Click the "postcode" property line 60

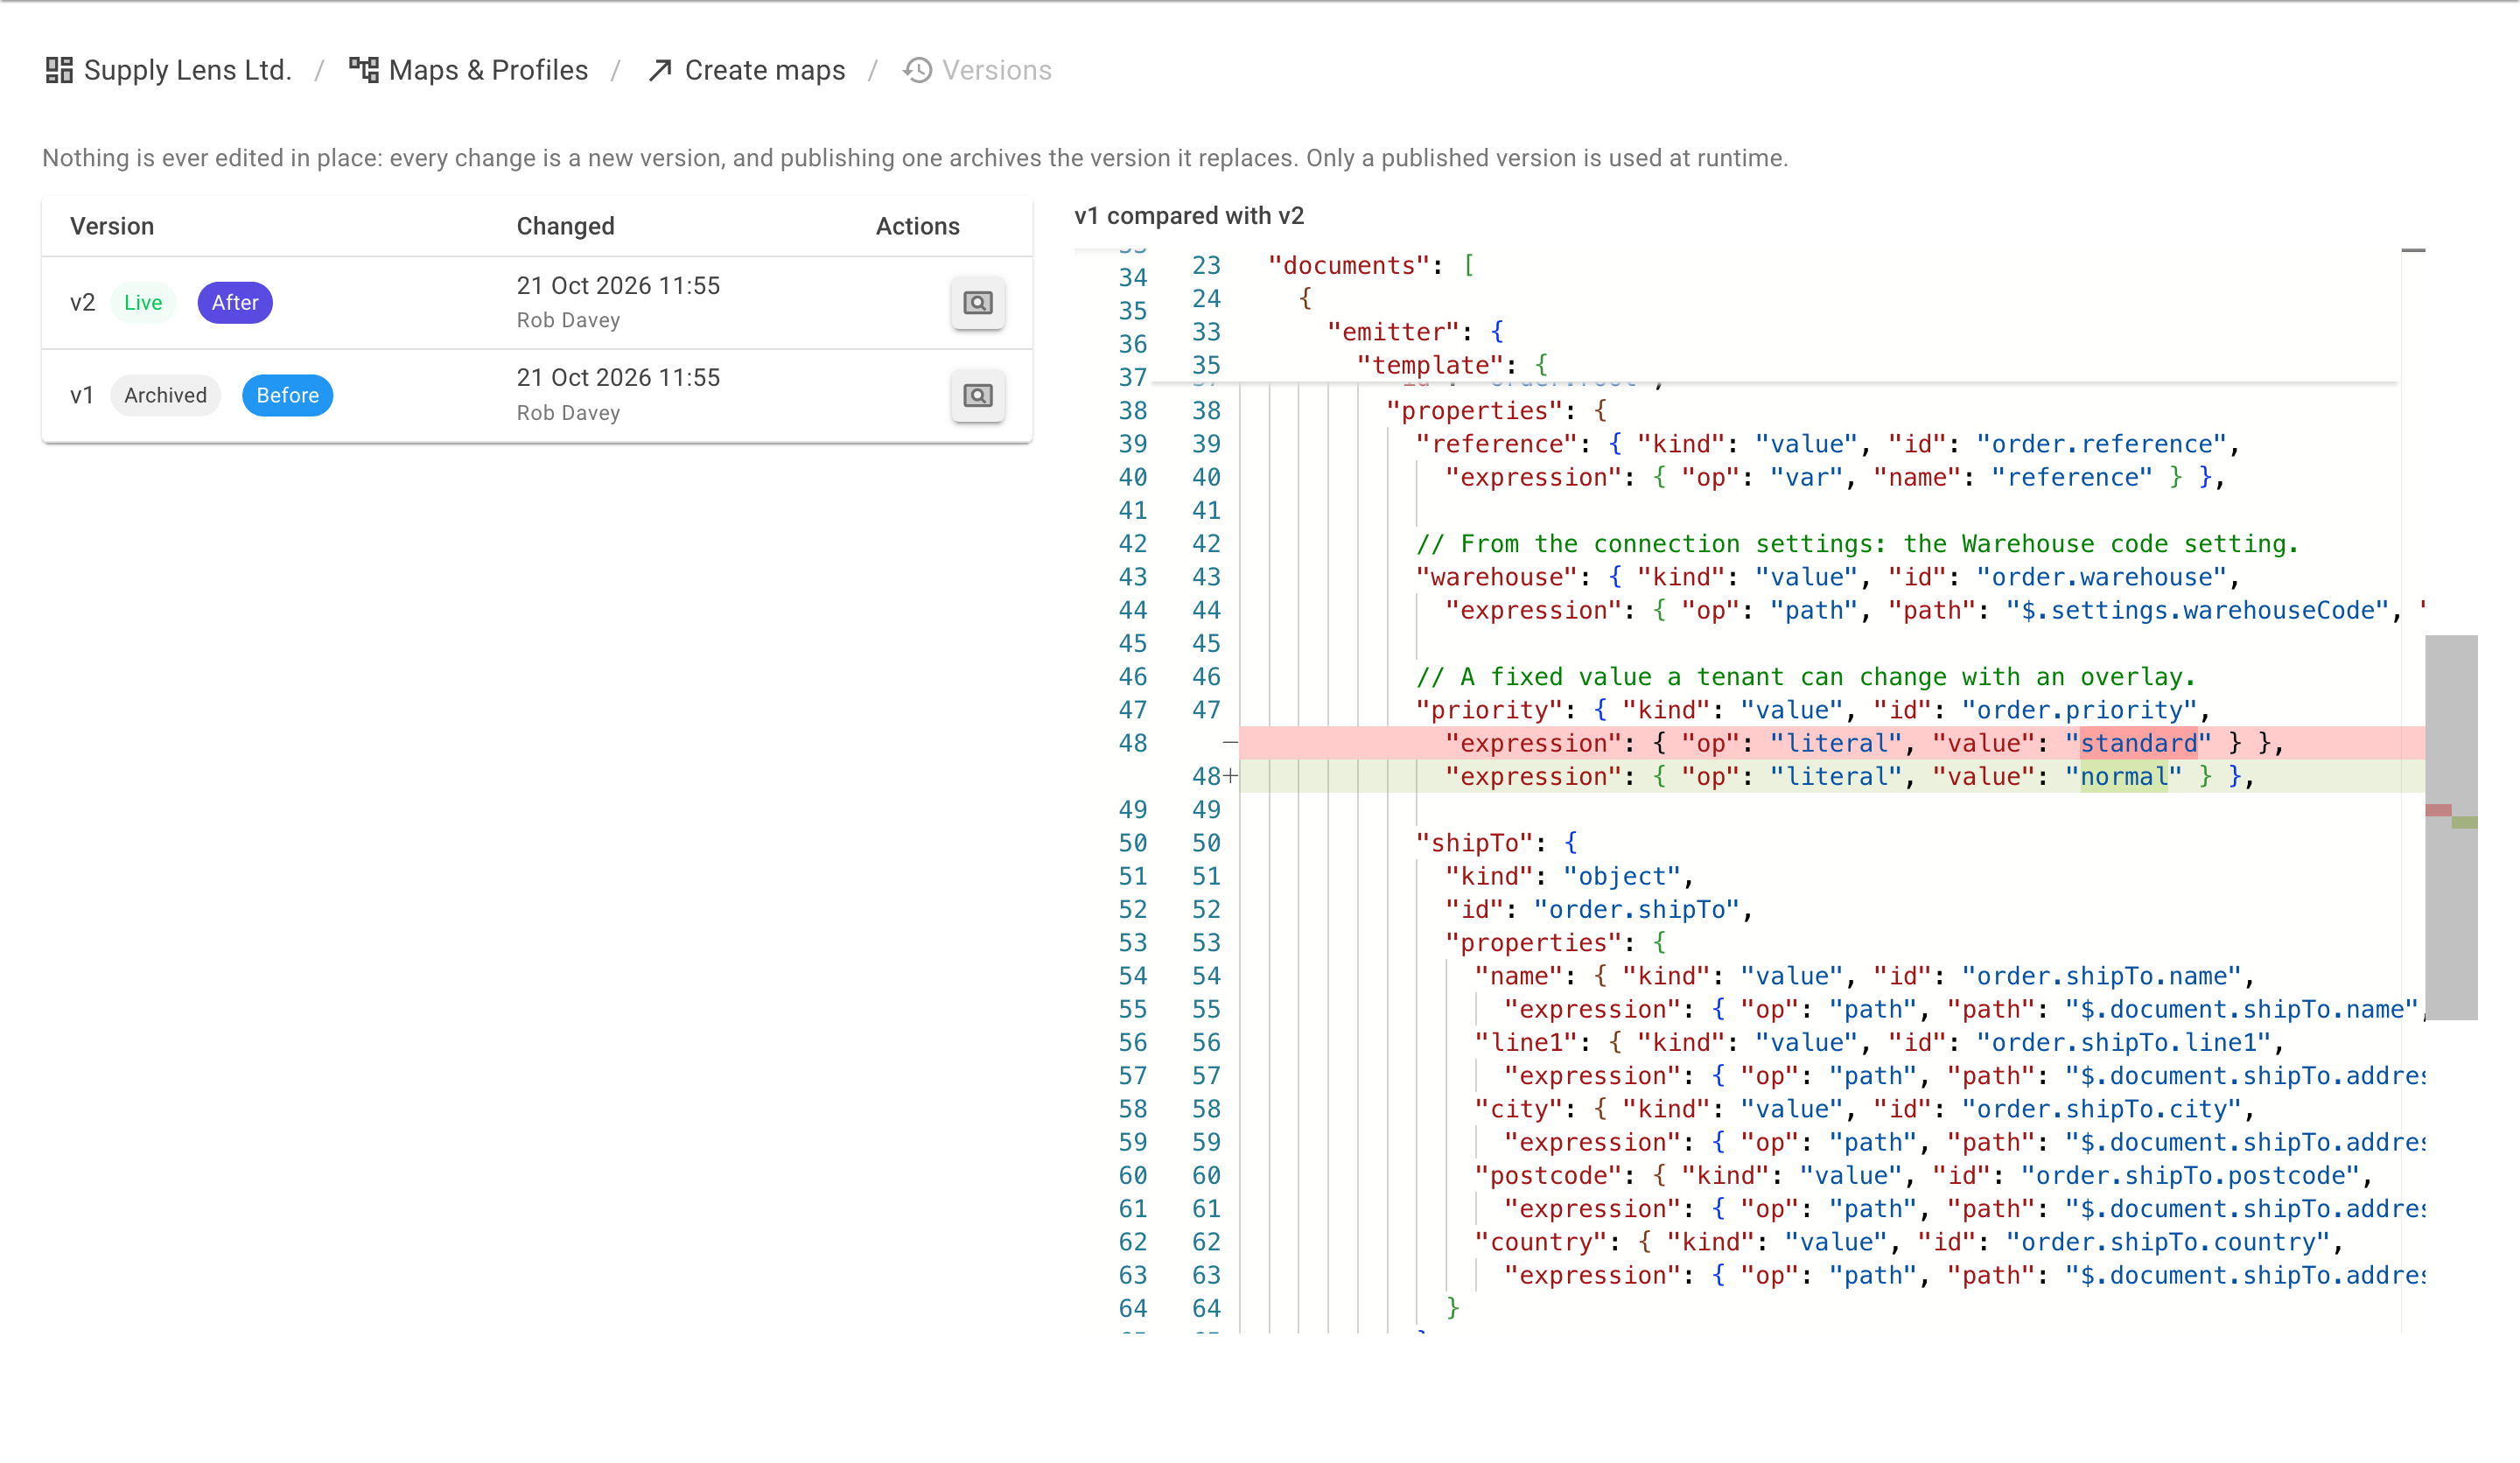pyautogui.click(x=1924, y=1175)
